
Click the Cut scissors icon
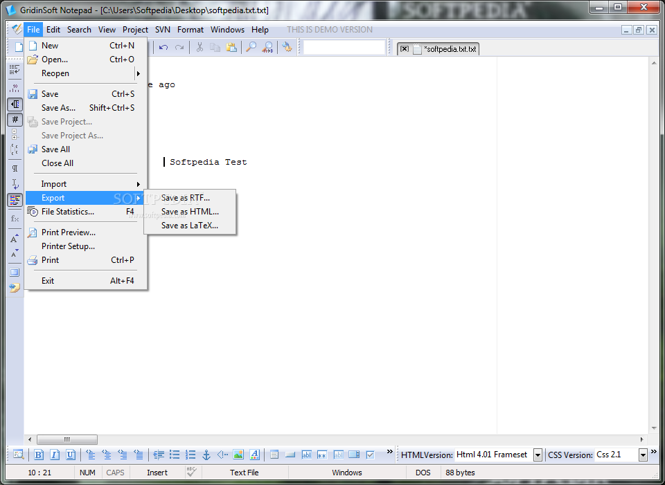pyautogui.click(x=199, y=48)
